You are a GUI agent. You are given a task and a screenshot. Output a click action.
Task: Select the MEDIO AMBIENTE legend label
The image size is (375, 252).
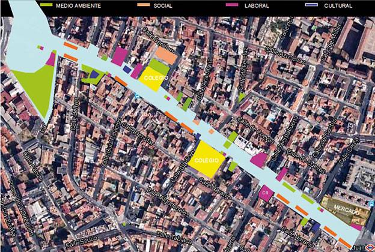[x=78, y=5]
